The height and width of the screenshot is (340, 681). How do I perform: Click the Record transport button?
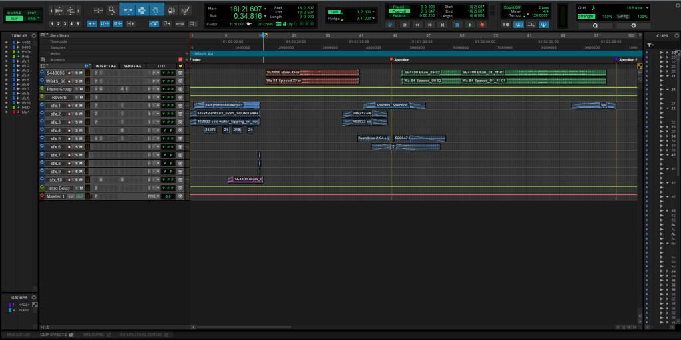(482, 25)
